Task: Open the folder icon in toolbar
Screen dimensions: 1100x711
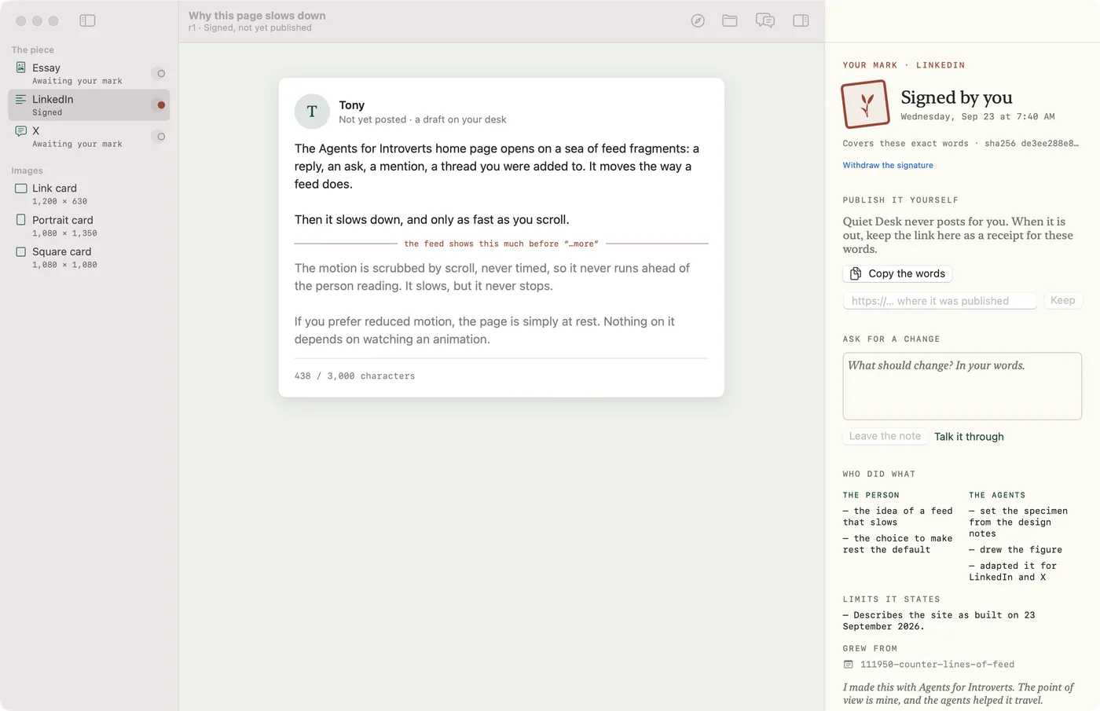Action: click(x=730, y=21)
